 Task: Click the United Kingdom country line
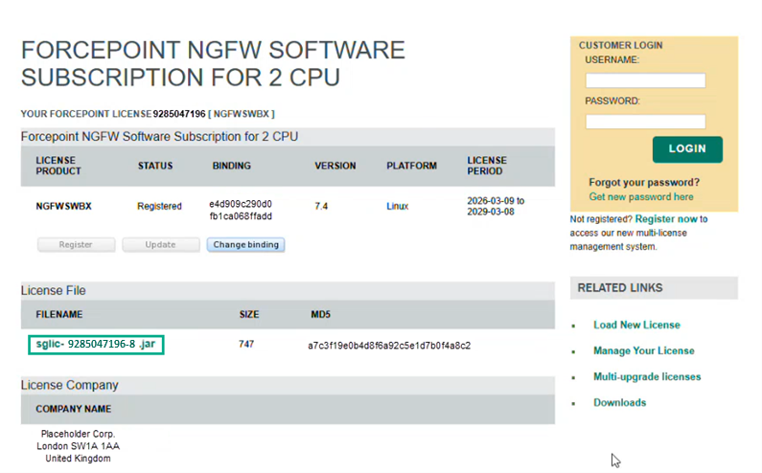pos(78,459)
